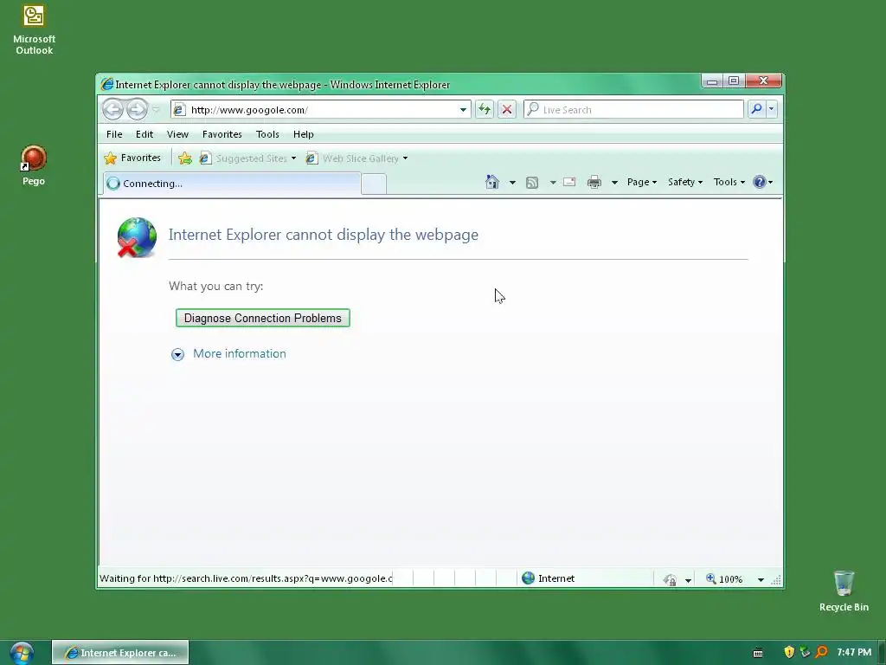
Task: Open the Tools menu in menu bar
Action: (x=267, y=134)
